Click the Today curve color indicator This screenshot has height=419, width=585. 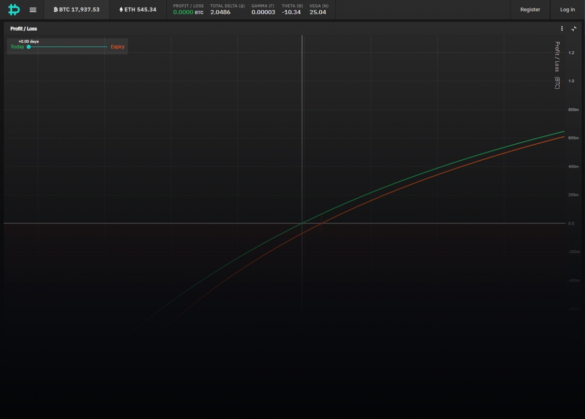(28, 47)
